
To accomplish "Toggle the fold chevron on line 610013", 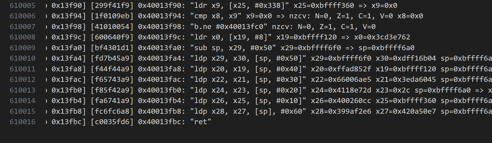I will [46, 90].
